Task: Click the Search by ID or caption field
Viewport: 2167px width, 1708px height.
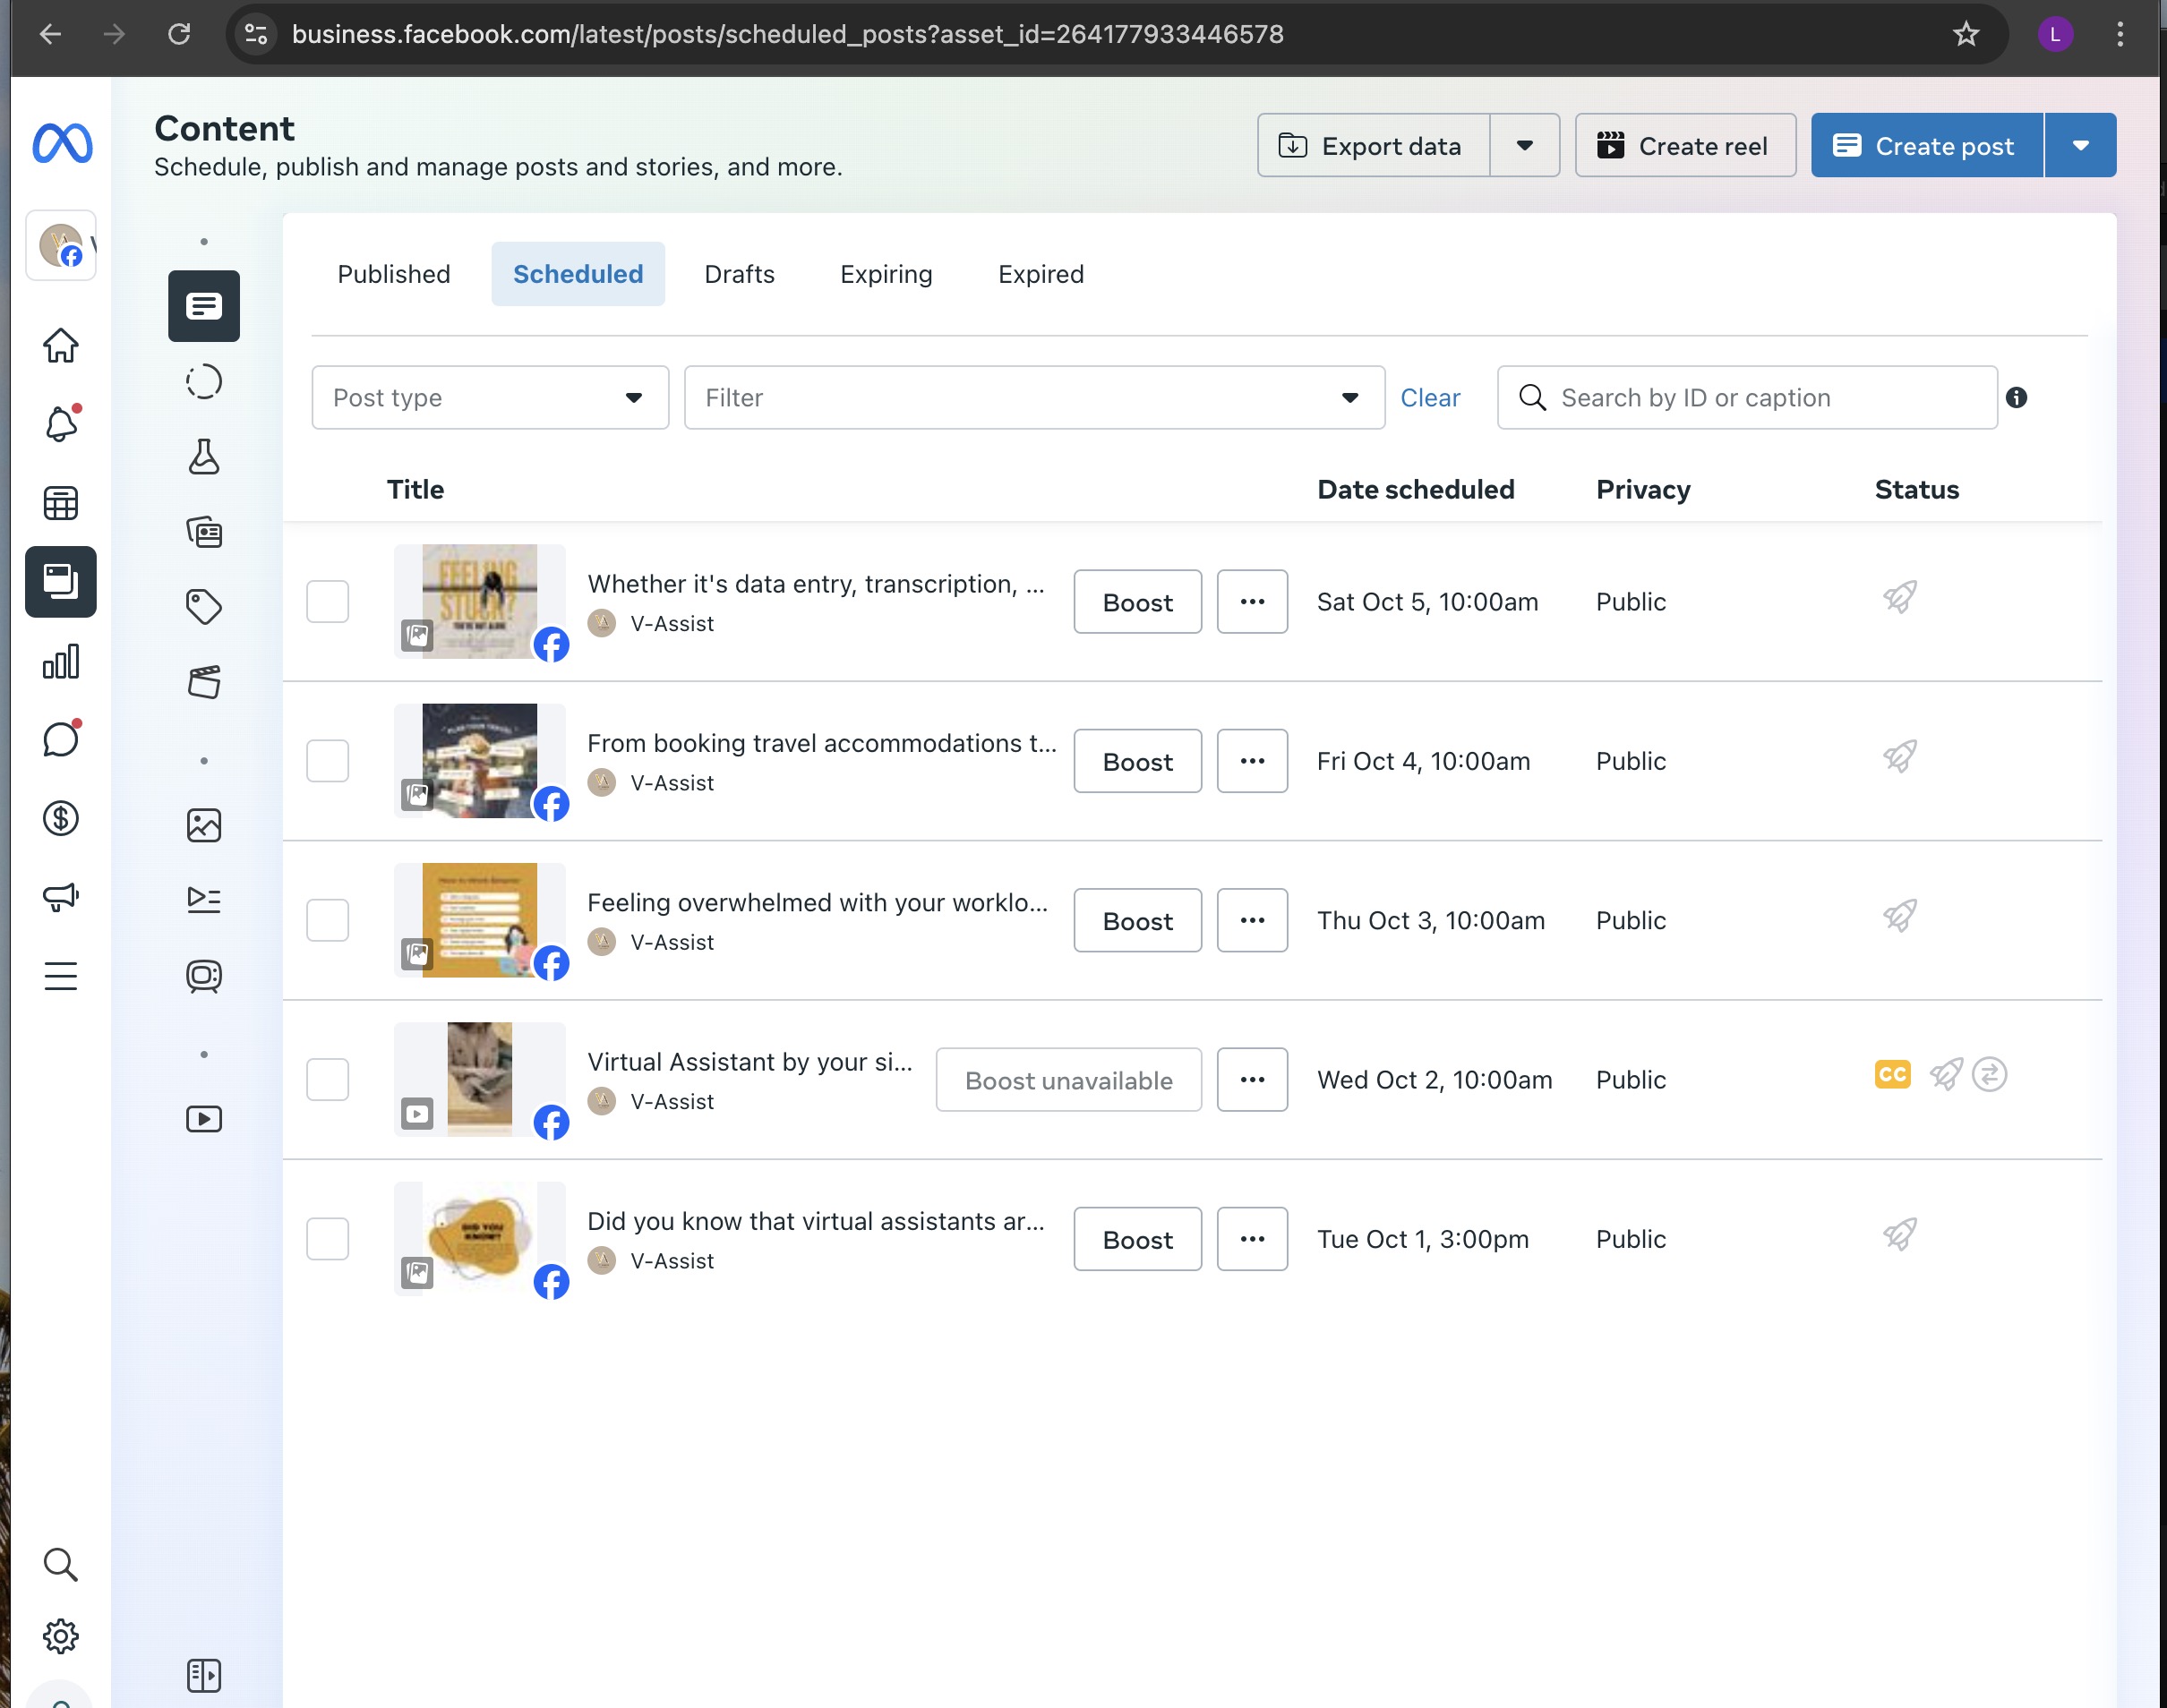Action: click(1760, 398)
